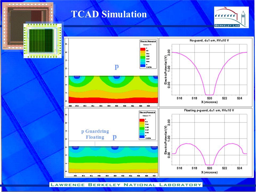This screenshot has width=256, height=192.
Task: Click the "p" label in the upper contour plot
Action: 117,66
